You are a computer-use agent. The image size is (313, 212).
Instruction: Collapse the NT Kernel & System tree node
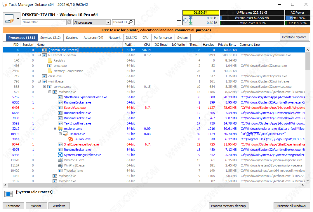point(39,55)
